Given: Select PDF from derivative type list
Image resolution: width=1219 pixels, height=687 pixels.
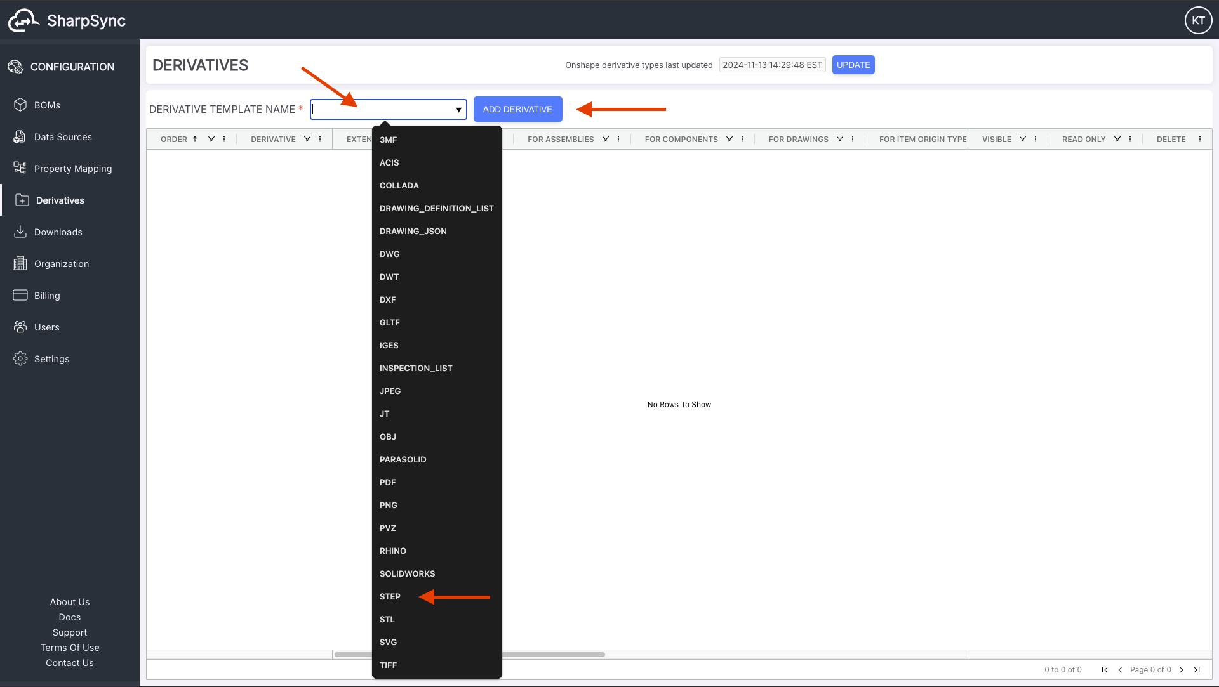Looking at the screenshot, I should tap(388, 482).
